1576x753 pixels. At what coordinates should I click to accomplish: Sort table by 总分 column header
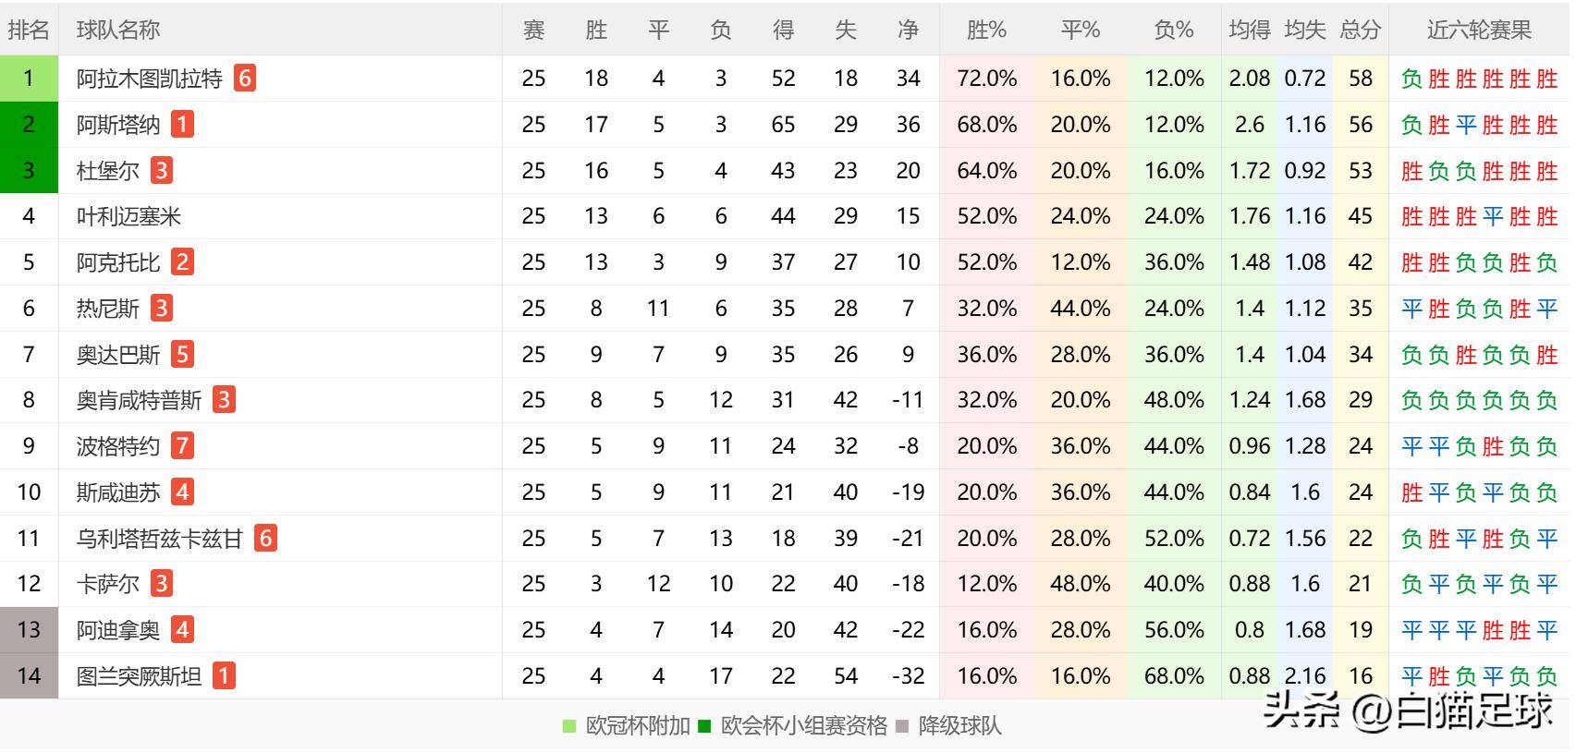tap(1360, 30)
